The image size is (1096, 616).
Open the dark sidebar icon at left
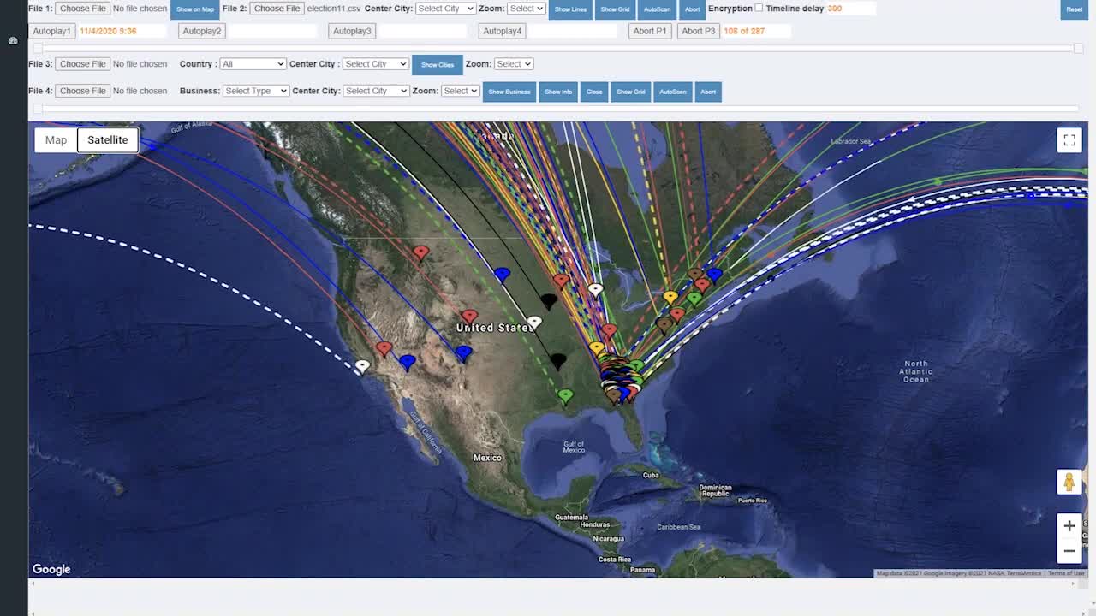(13, 40)
